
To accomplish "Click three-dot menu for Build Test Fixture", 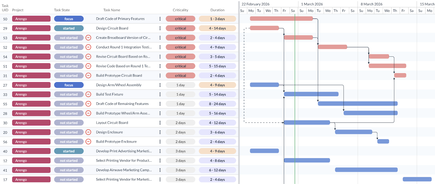I will pos(160,95).
